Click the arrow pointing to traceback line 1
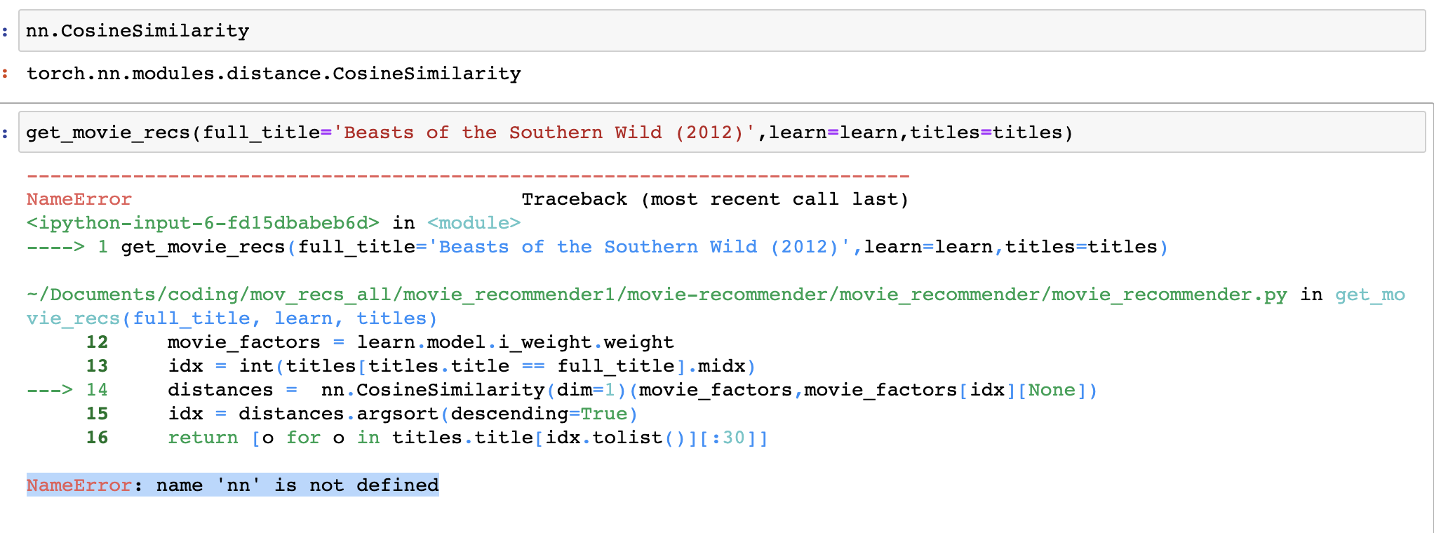The width and height of the screenshot is (1434, 533). 55,247
